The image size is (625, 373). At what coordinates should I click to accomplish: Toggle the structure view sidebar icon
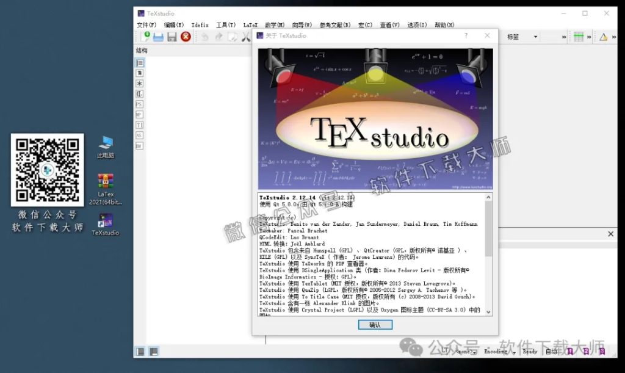point(139,64)
